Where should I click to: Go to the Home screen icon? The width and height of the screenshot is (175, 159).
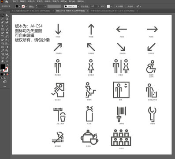pos(7,2)
